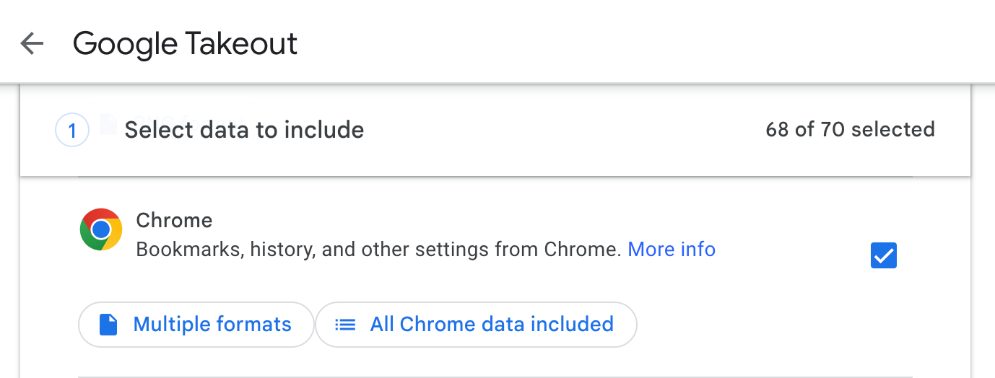The height and width of the screenshot is (378, 995).
Task: Click the list icon in All Chrome data included
Action: coord(346,325)
